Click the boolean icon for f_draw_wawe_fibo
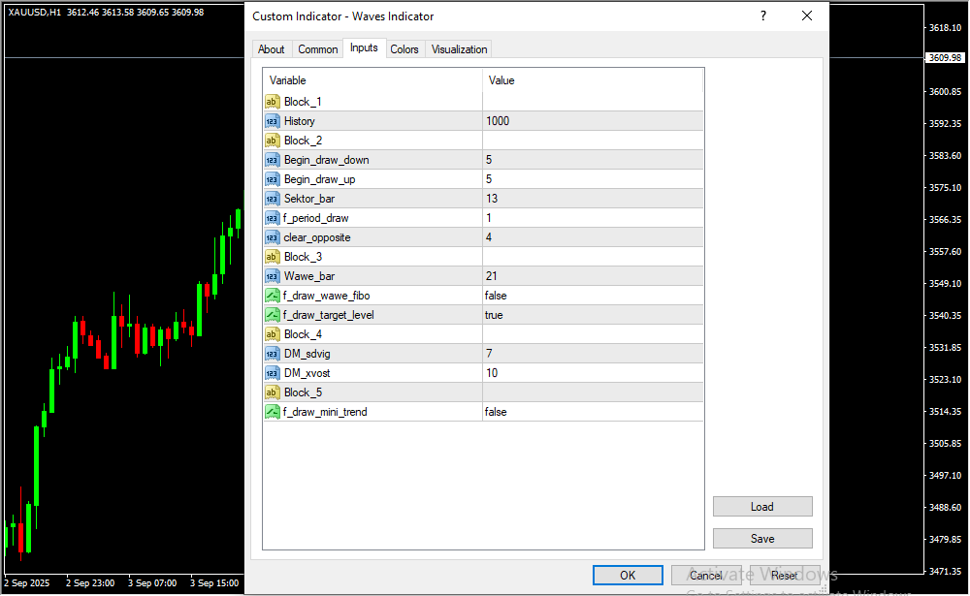 [x=272, y=296]
